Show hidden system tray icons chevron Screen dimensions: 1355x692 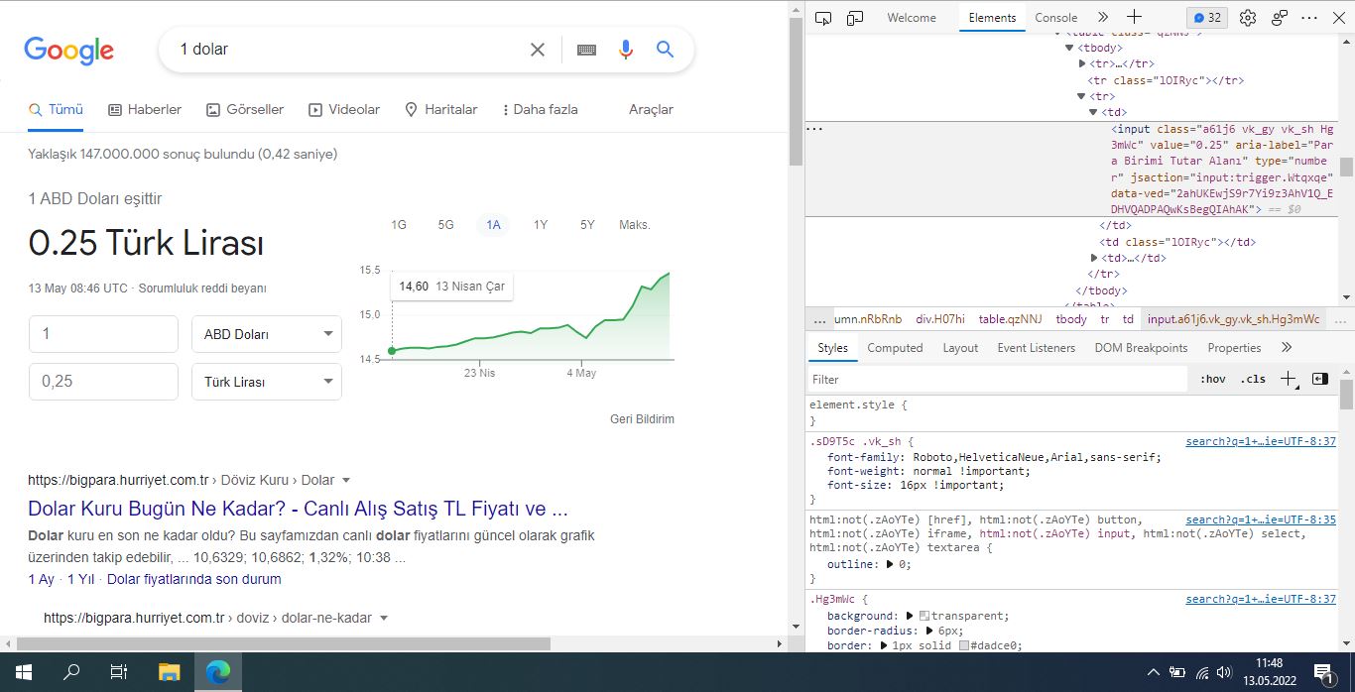pos(1155,673)
